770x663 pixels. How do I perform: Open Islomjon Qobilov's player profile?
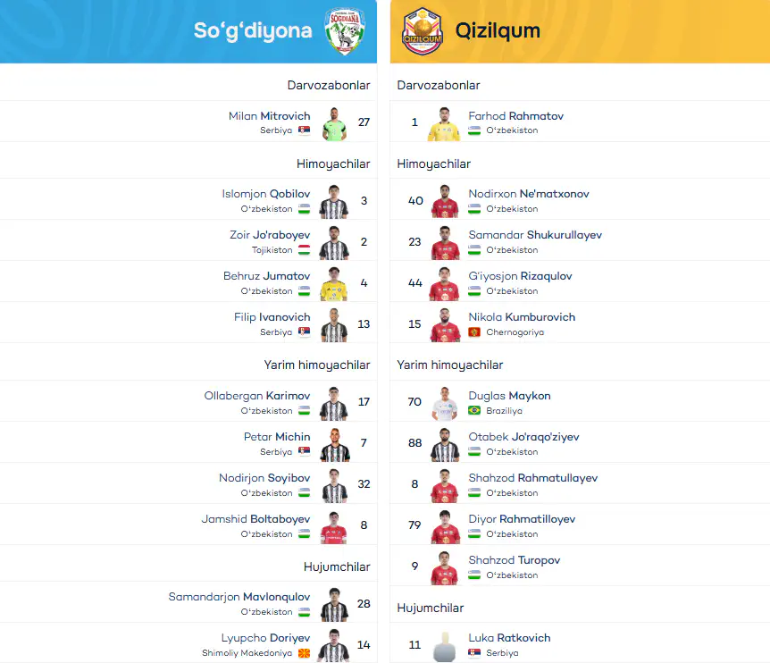pos(265,194)
